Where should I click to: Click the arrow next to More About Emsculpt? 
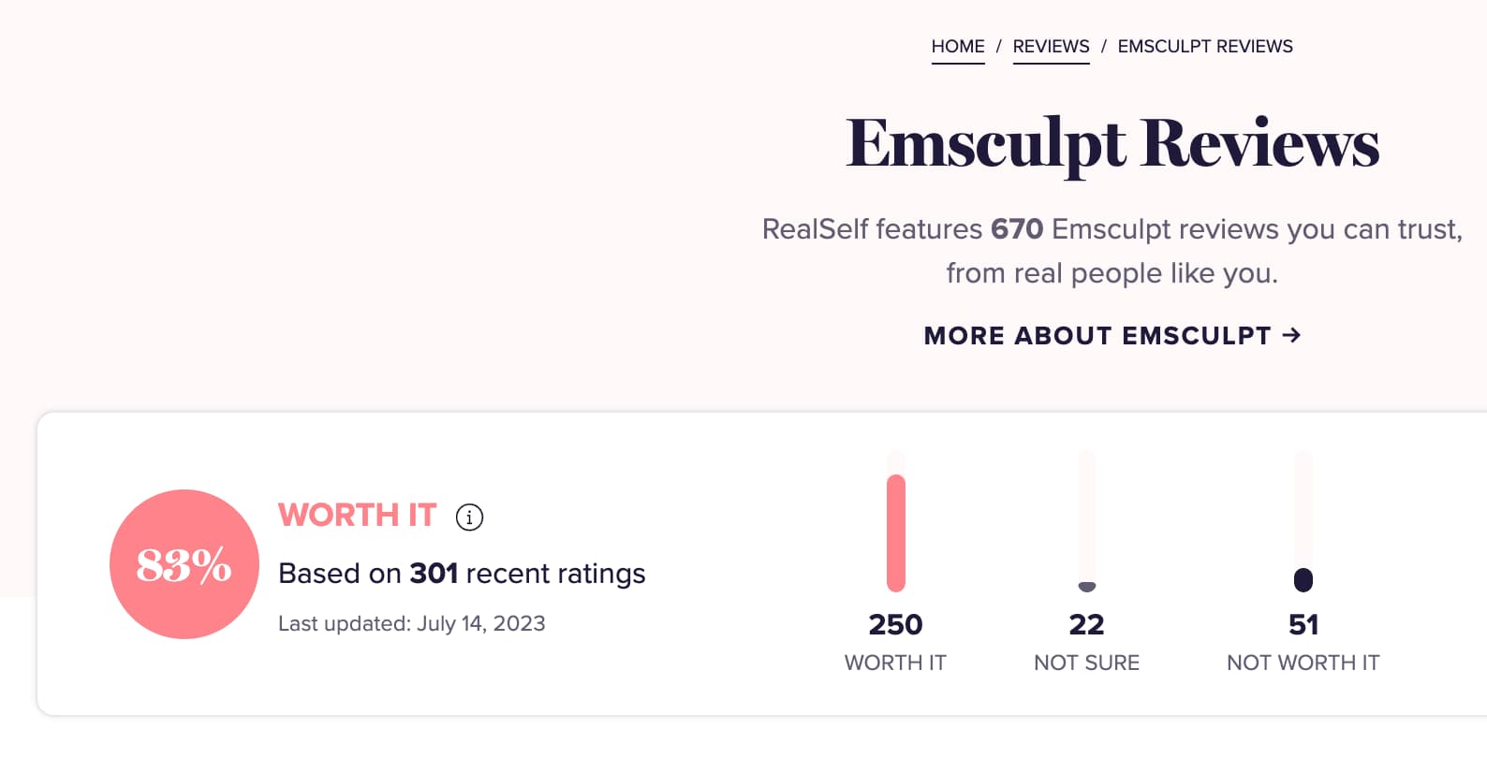pos(1292,335)
